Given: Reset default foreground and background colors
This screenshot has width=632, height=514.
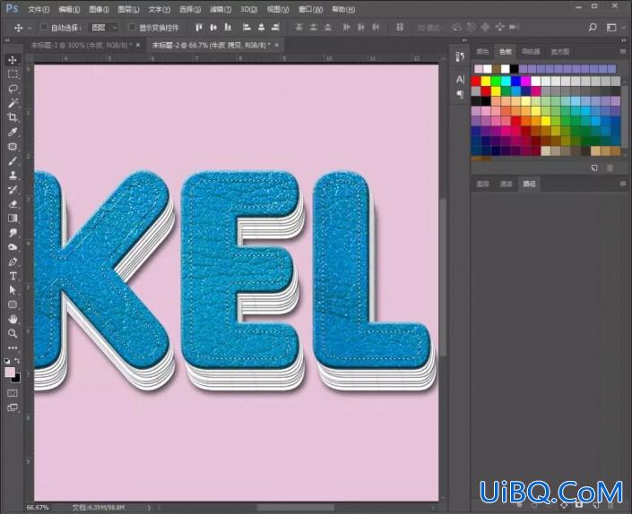Looking at the screenshot, I should [7, 361].
